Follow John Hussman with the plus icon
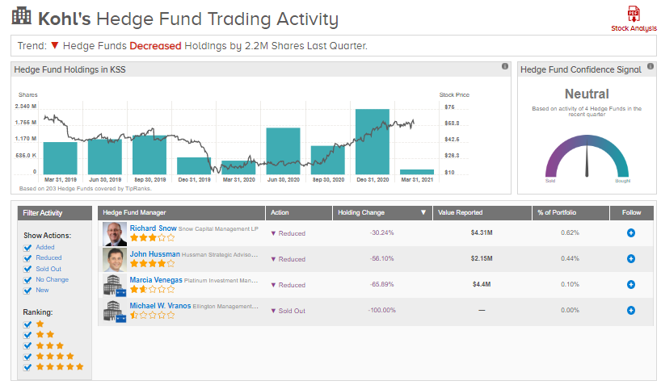The image size is (661, 385). click(x=630, y=259)
